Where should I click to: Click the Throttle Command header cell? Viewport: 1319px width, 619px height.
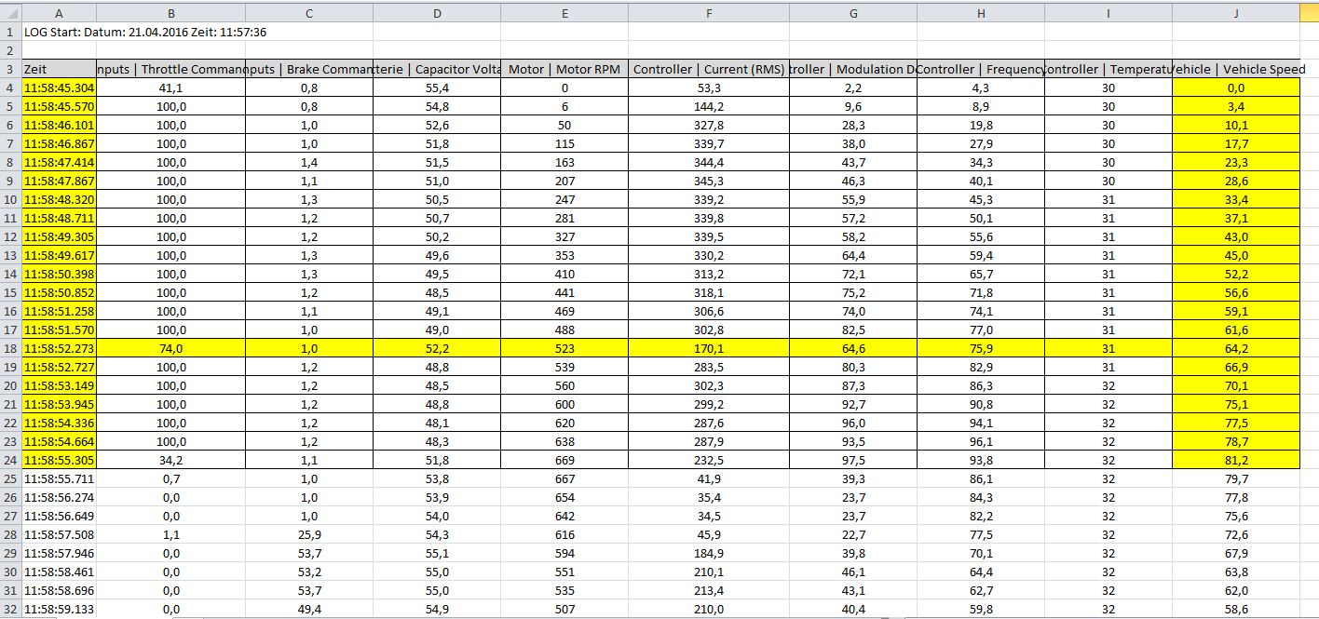click(x=170, y=69)
